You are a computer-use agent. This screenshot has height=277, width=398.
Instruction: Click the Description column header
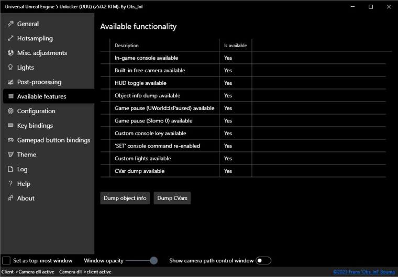pyautogui.click(x=164, y=46)
